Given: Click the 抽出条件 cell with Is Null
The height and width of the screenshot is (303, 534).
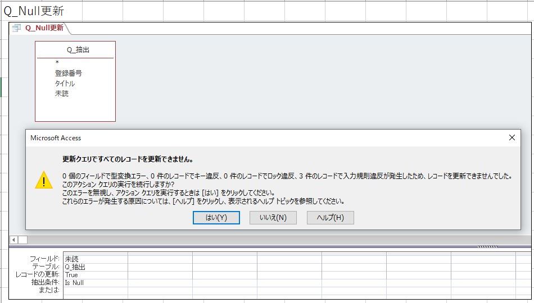Looking at the screenshot, I should point(95,283).
